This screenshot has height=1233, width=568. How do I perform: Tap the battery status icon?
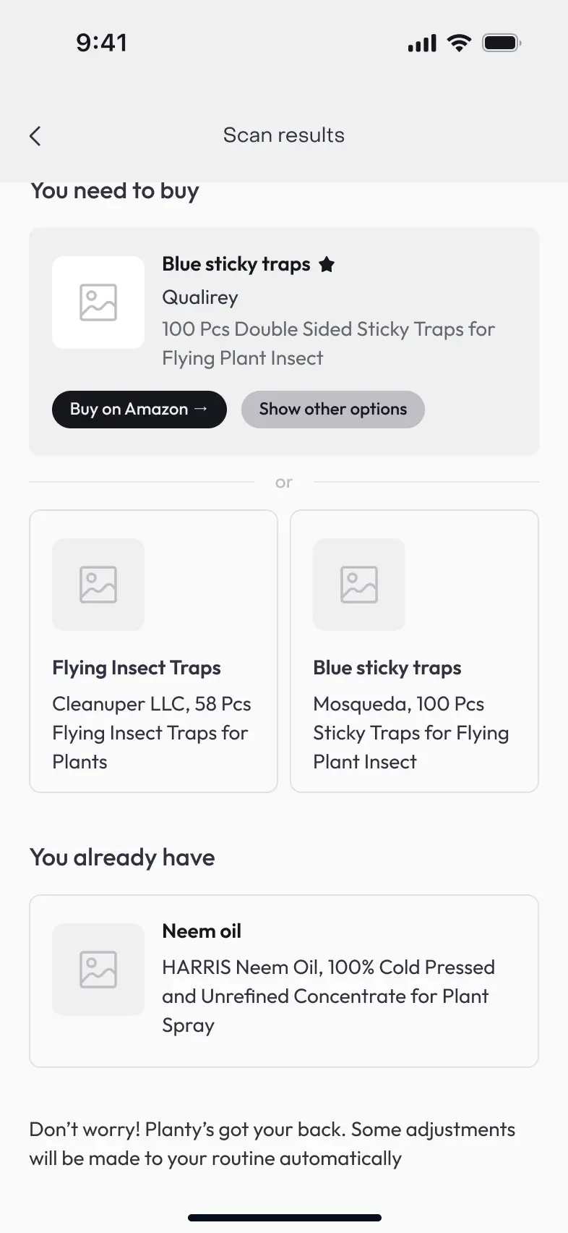pos(502,43)
